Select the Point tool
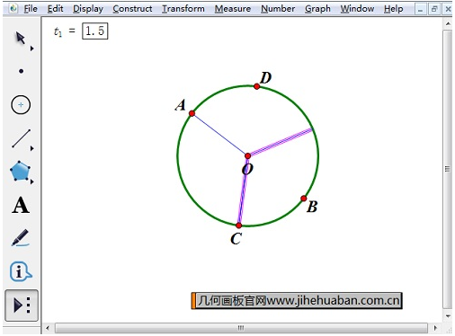 (21, 71)
